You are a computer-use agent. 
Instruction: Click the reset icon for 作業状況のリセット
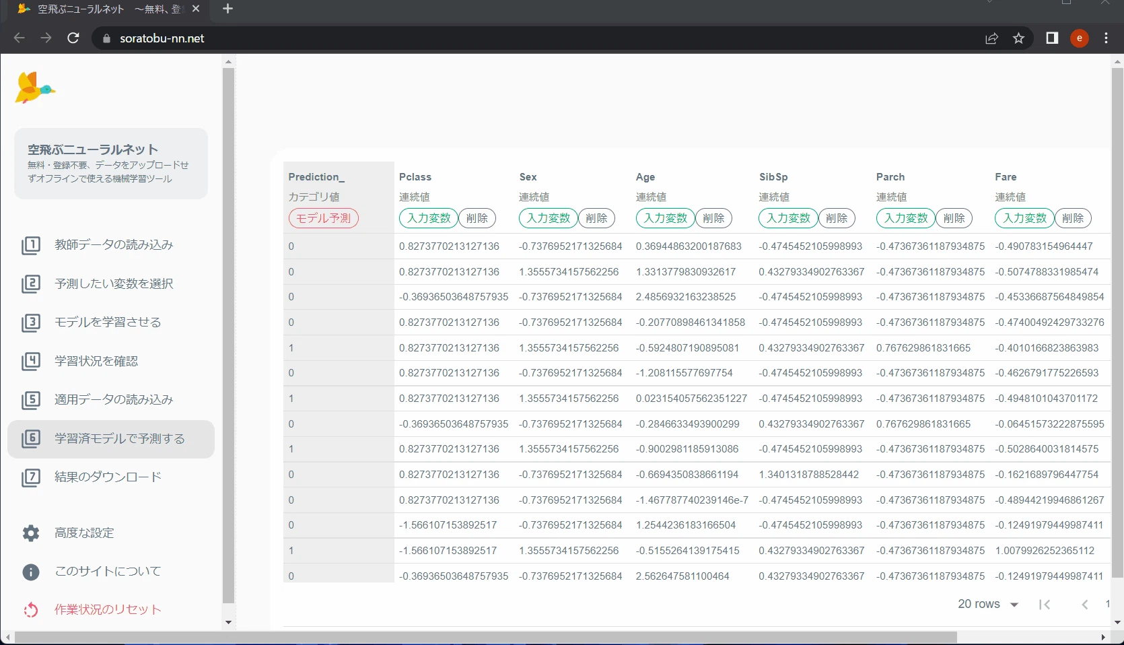click(31, 610)
